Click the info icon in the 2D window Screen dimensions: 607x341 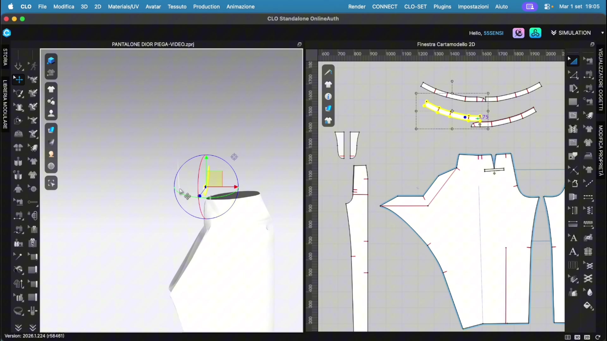point(328,96)
